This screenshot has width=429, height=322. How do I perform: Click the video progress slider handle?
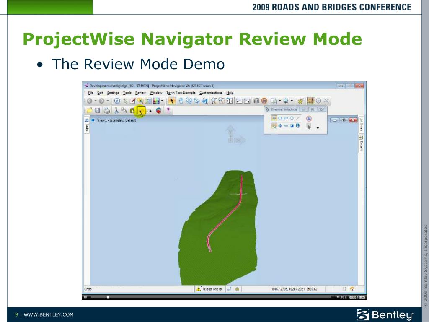pyautogui.click(x=108, y=297)
